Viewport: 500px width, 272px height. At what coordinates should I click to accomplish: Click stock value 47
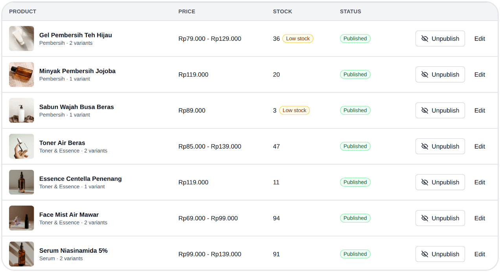276,146
